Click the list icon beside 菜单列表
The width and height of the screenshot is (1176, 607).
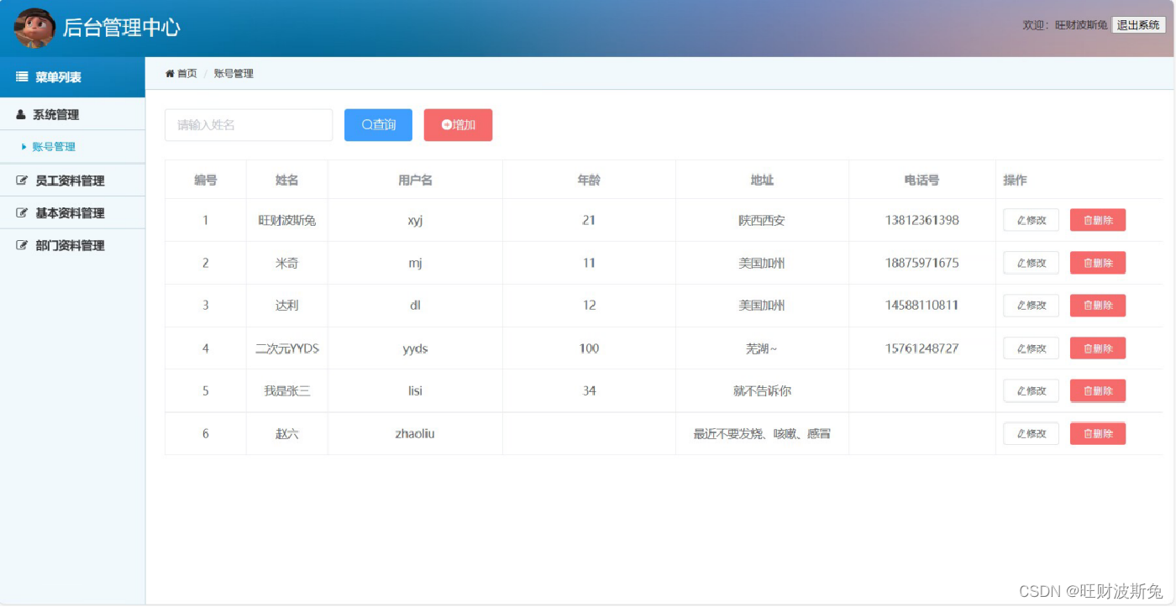tap(21, 76)
